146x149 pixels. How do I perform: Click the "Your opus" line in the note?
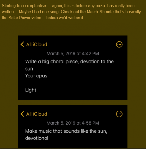[x=36, y=76]
